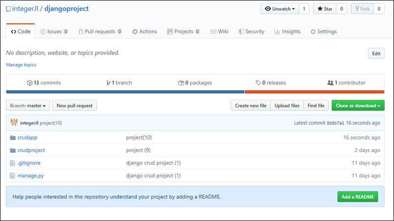The image size is (394, 221).
Task: Click the repository book icon beside integerJI
Action: [8, 9]
